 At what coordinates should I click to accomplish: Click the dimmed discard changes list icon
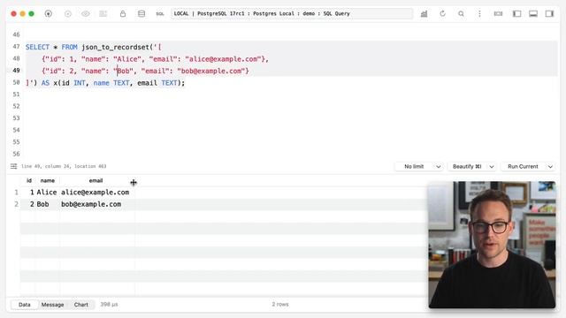103,14
